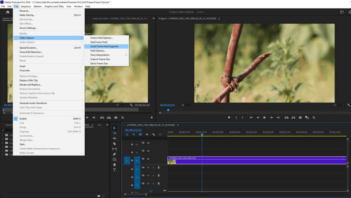Select the Hand tool

pos(114,165)
